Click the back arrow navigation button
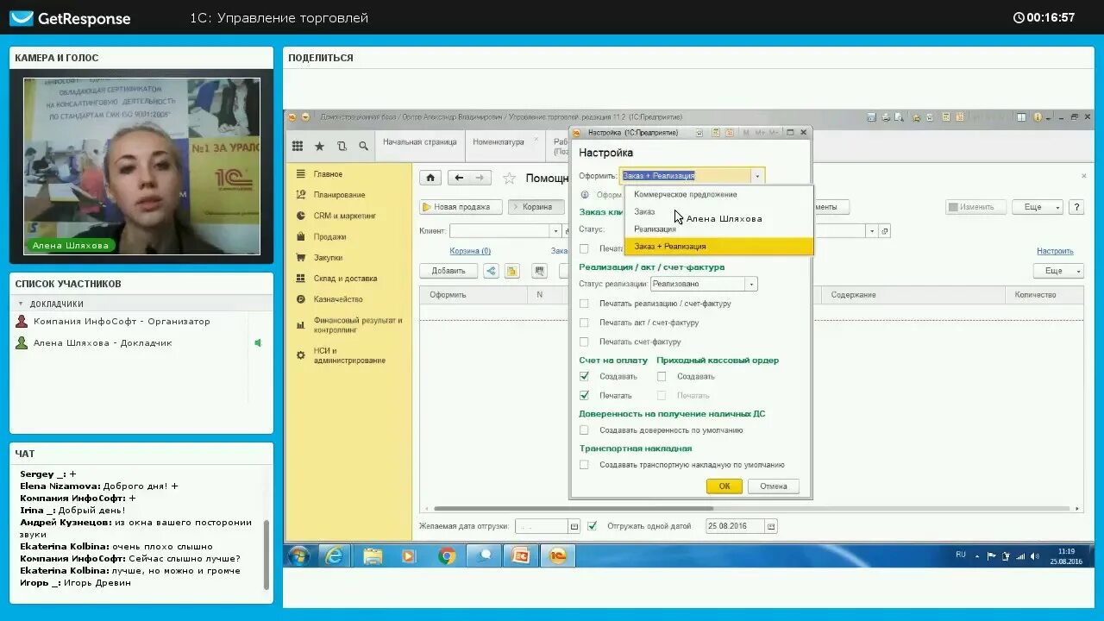 click(x=459, y=178)
